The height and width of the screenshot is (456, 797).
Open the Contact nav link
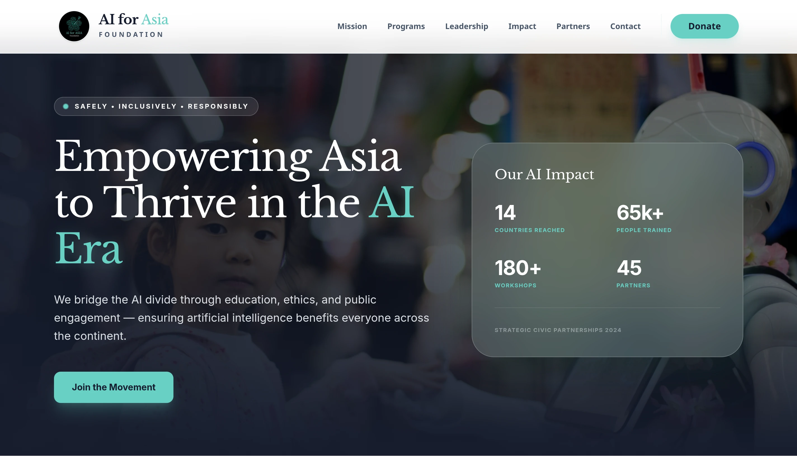(x=625, y=26)
